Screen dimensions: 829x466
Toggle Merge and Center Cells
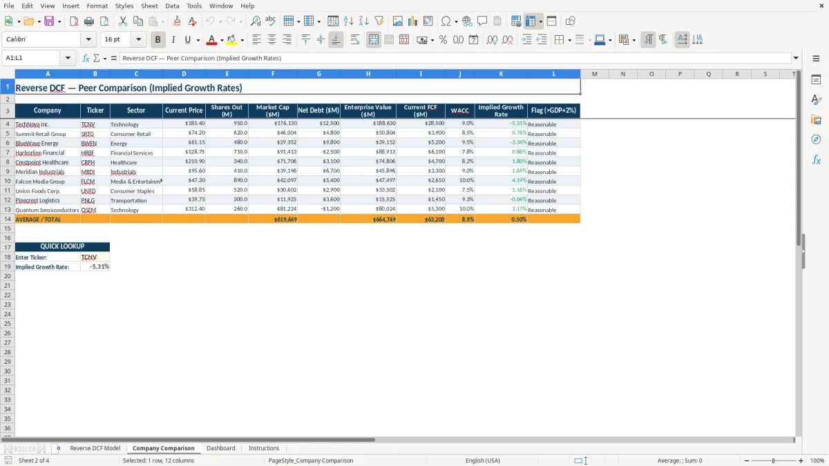[374, 40]
